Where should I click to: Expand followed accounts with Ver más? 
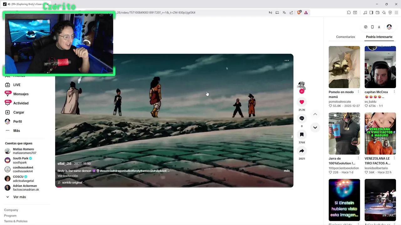[x=19, y=197]
